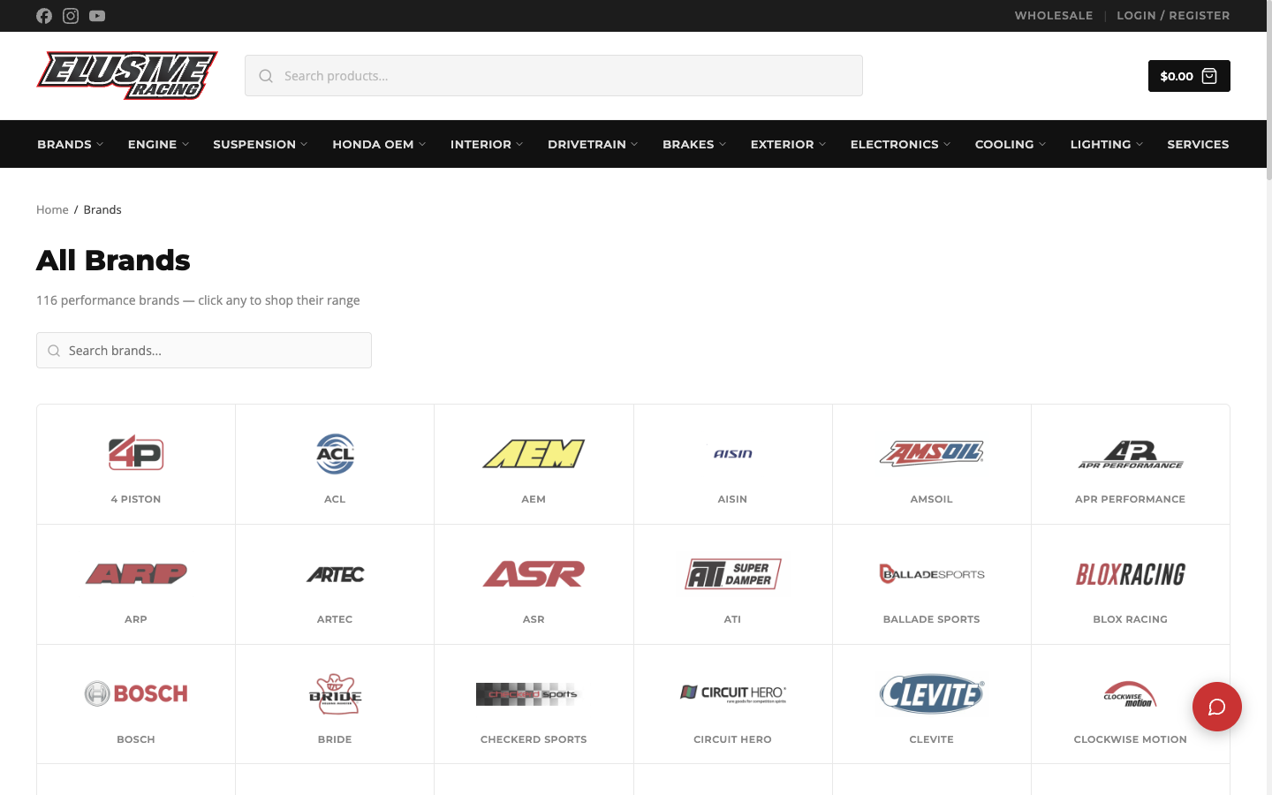1272x795 pixels.
Task: Click the ATI Super Damper logo
Action: click(733, 574)
